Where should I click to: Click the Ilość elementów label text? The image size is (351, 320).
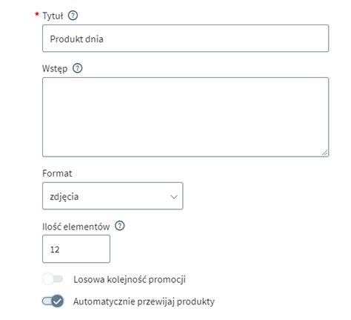tap(76, 226)
